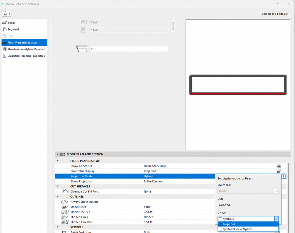Viewport: 295px width, 233px height.
Task: Toggle the chain link between beam dimensions
Action: coord(172,26)
